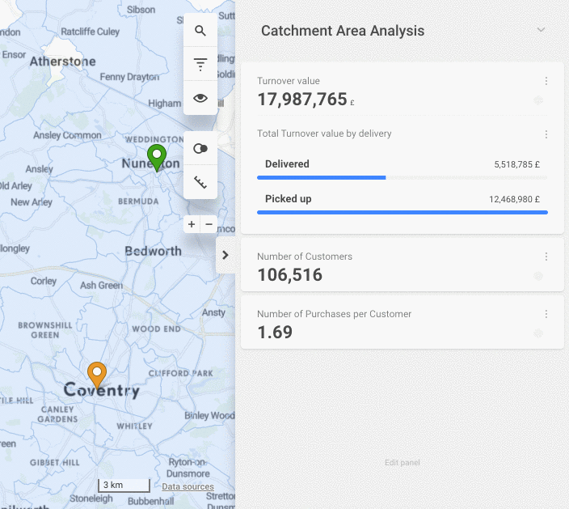569x509 pixels.
Task: Click the Picked up blue progress bar
Action: click(x=402, y=212)
